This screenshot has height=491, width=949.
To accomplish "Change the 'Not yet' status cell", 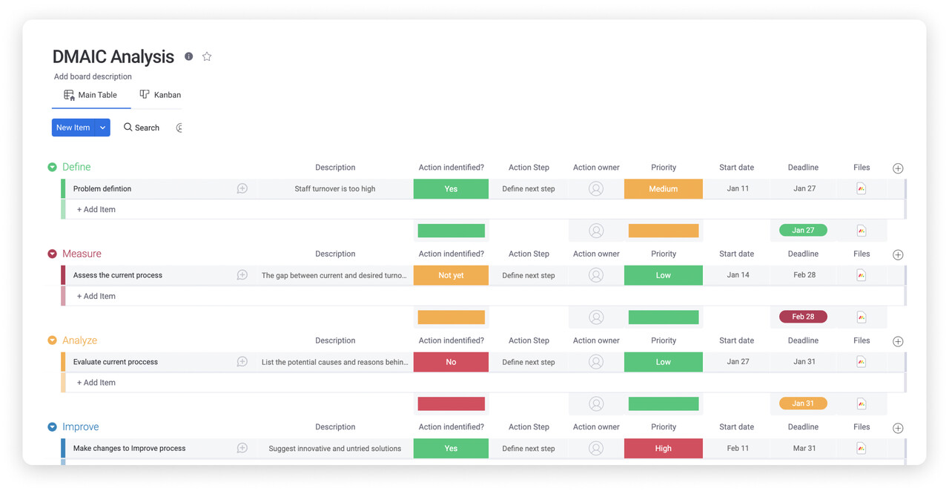I will [451, 275].
